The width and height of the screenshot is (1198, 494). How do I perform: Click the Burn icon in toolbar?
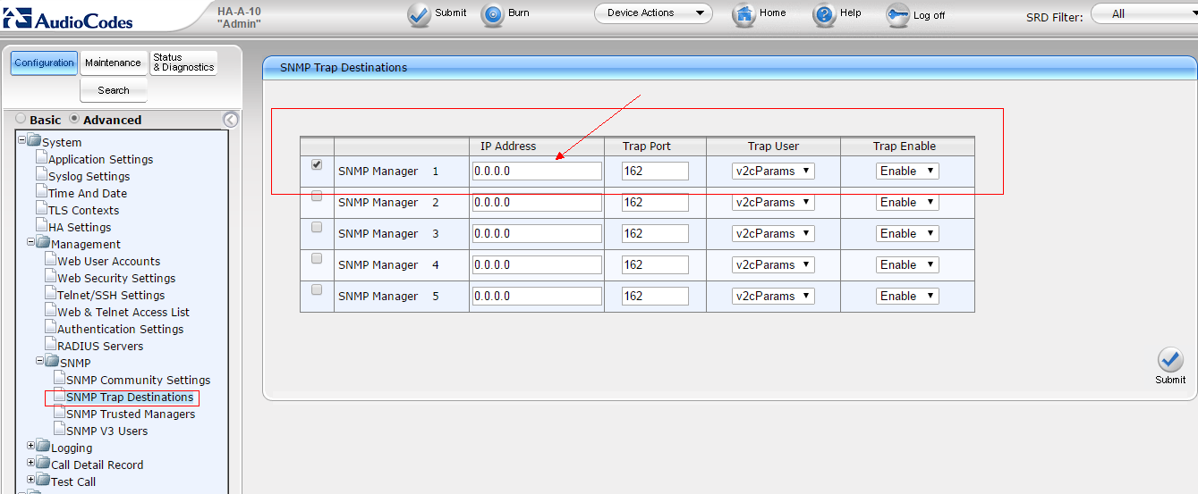pos(493,14)
